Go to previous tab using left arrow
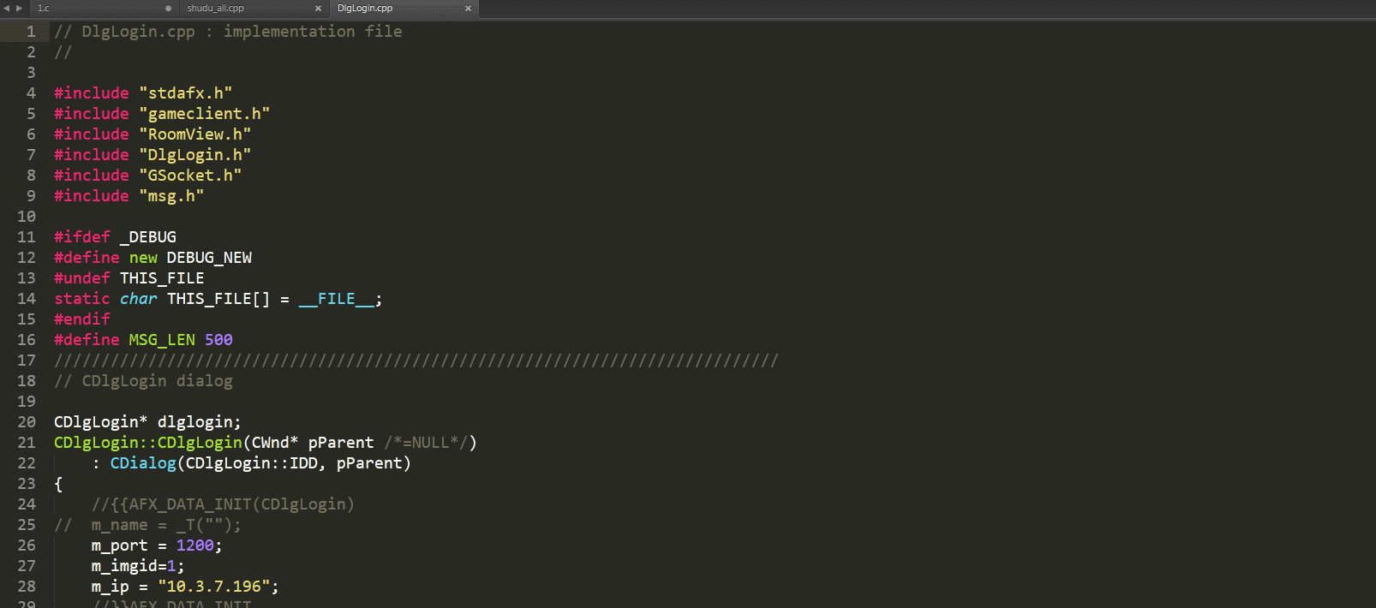The width and height of the screenshot is (1376, 608). (7, 8)
